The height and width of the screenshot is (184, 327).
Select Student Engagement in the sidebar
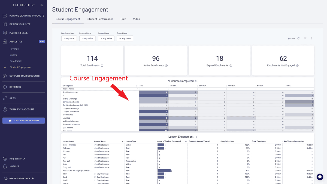click(20, 67)
